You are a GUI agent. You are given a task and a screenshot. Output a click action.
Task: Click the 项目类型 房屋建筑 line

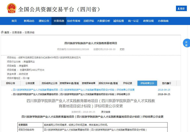point(17,66)
